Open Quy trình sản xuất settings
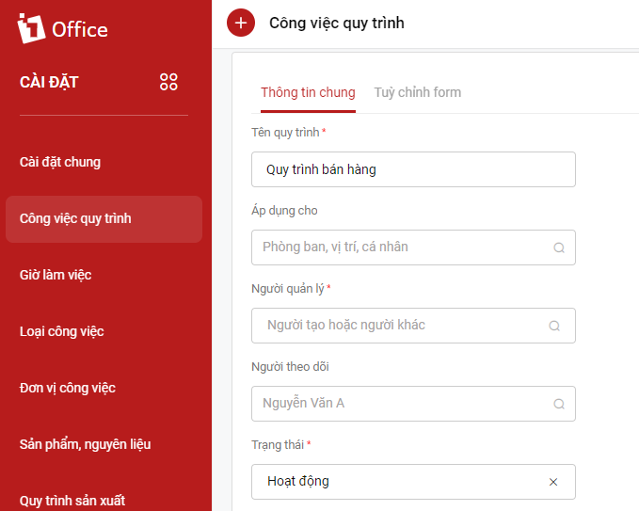Viewport: 639px width, 511px height. tap(72, 501)
